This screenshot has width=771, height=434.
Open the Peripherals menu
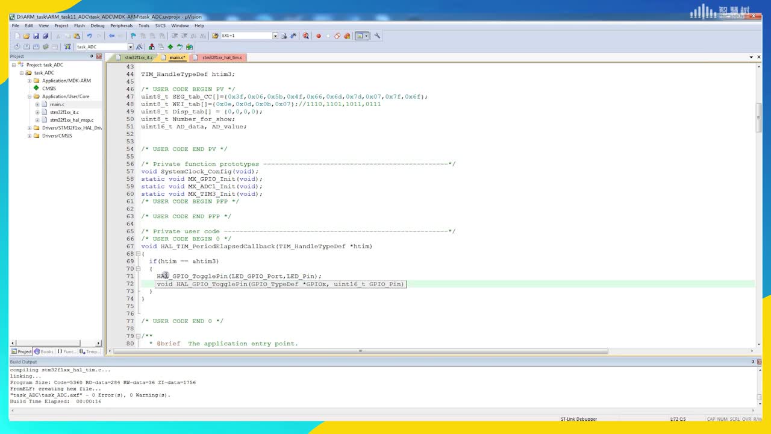pyautogui.click(x=122, y=25)
